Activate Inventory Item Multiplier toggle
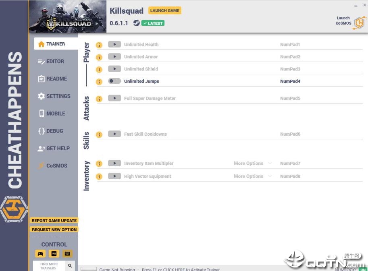Screen dimensions: 368x271 pos(114,163)
